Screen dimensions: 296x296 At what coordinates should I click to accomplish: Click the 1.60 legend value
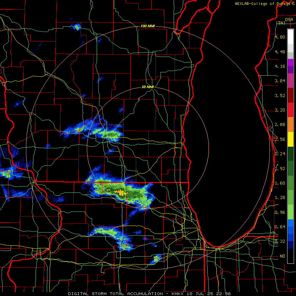click(x=280, y=183)
